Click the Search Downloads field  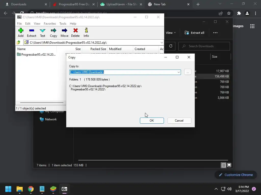coord(204,46)
